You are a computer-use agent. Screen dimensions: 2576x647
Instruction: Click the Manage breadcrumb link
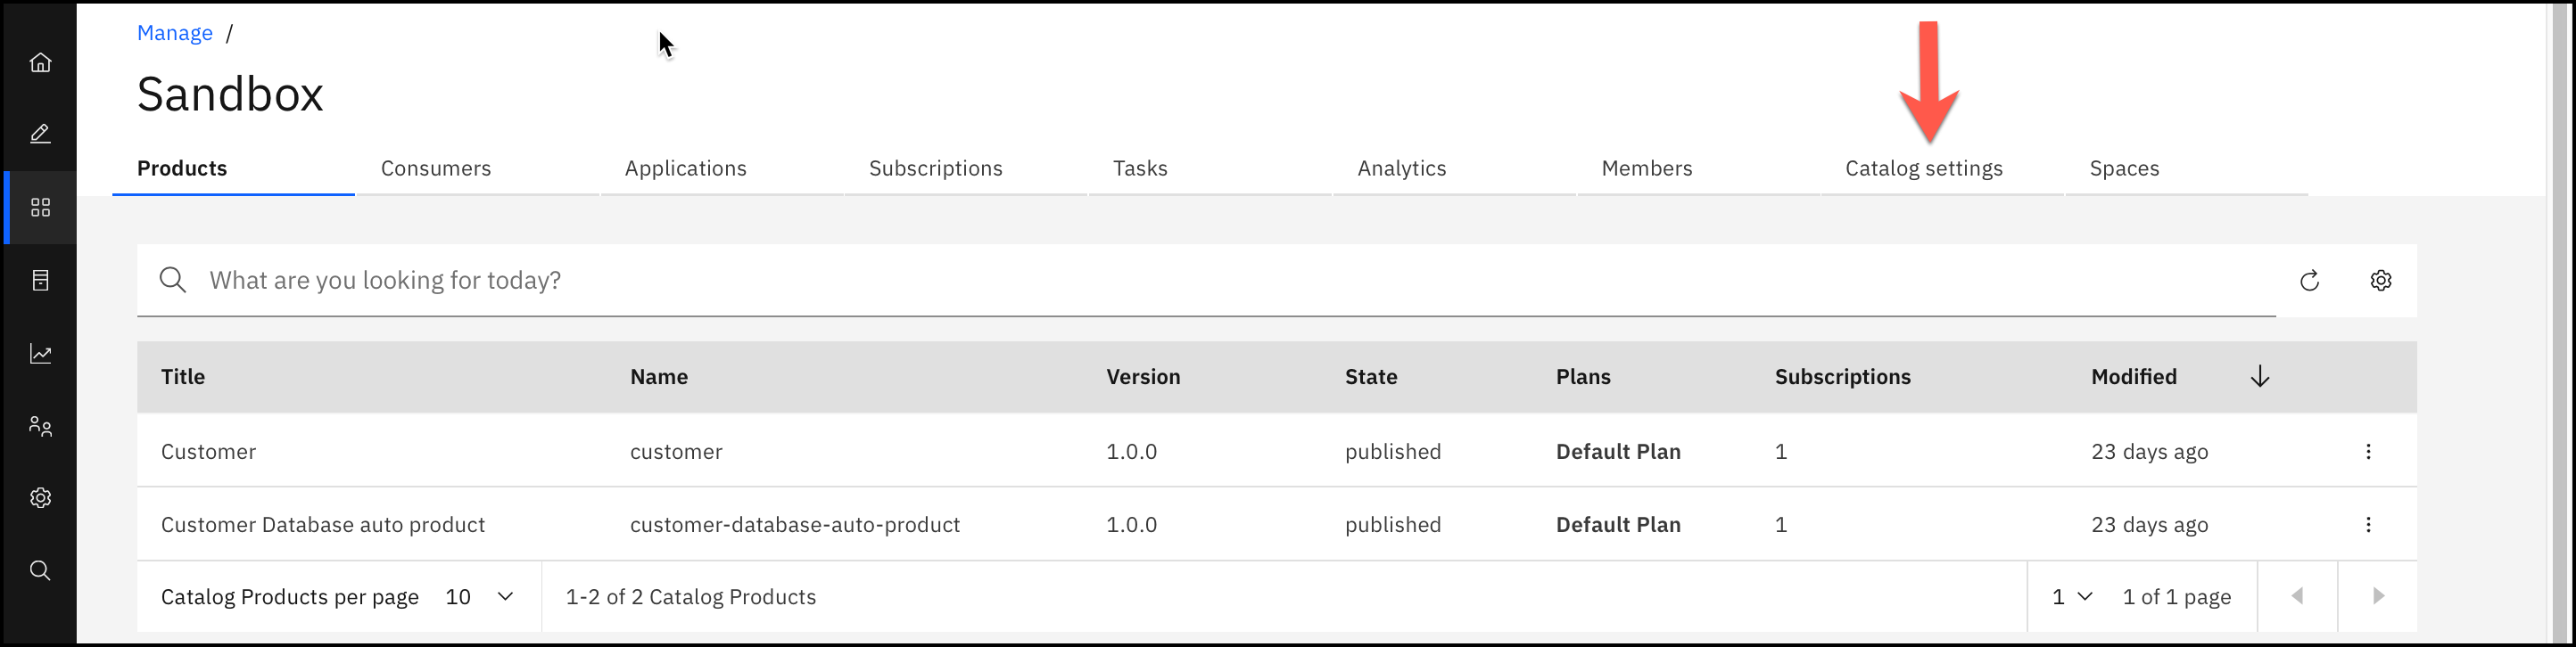click(x=175, y=33)
